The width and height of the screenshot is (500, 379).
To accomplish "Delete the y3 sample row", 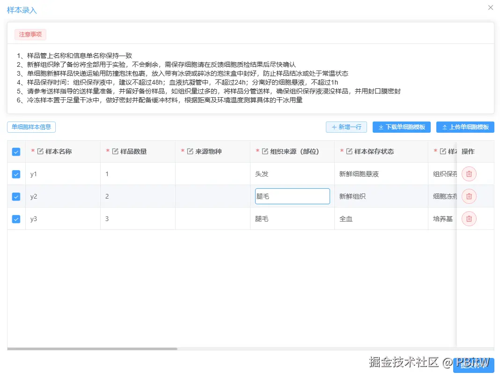I will click(x=469, y=219).
